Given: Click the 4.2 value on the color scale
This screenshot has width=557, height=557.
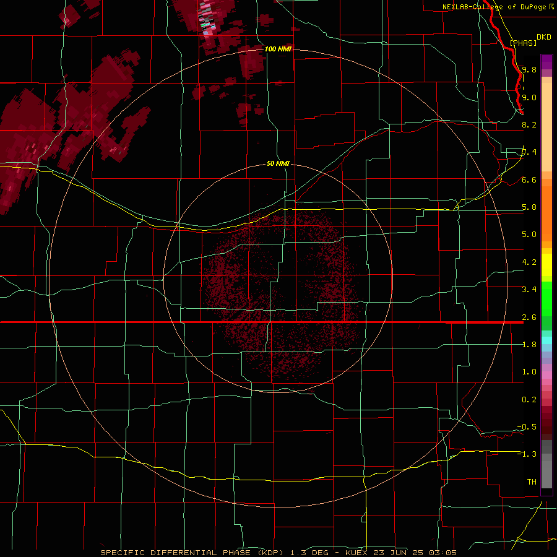Looking at the screenshot, I should (529, 262).
